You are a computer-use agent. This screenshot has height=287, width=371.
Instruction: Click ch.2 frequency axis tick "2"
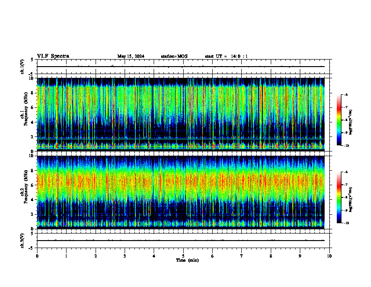(33, 214)
